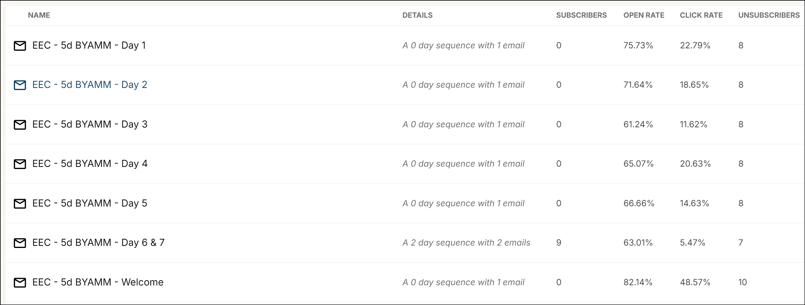Click the DETAILS column header
Viewport: 805px width, 305px height.
417,15
